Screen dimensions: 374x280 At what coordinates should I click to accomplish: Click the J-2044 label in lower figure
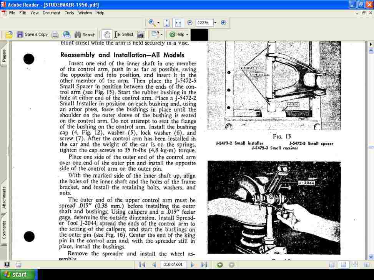pos(307,183)
